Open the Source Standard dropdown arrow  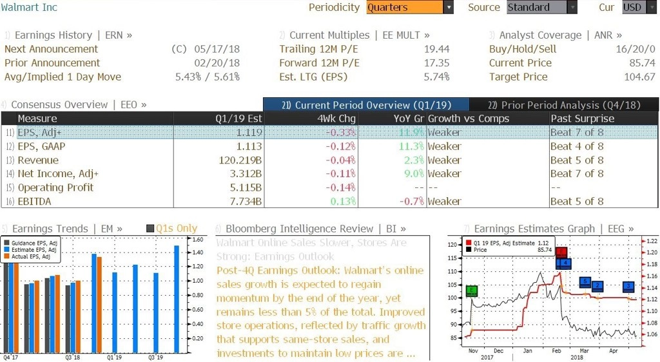(572, 7)
